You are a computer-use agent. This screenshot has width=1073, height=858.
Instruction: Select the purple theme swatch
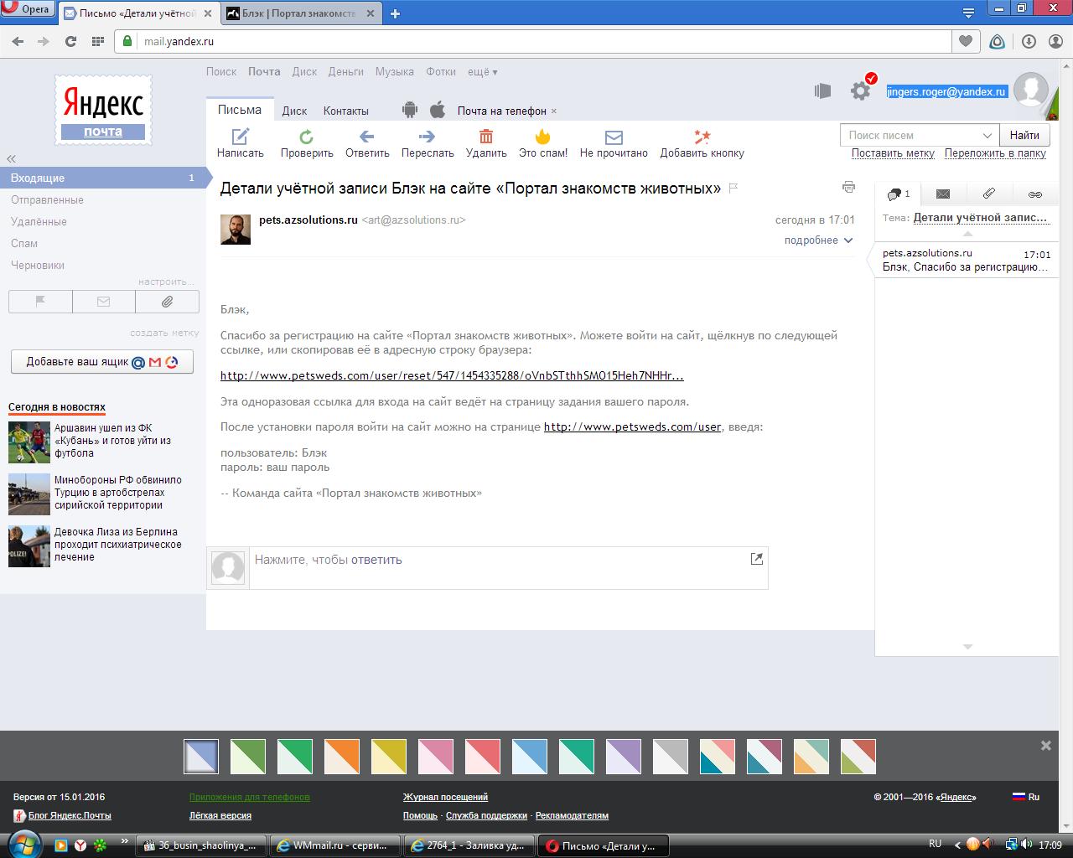click(624, 757)
